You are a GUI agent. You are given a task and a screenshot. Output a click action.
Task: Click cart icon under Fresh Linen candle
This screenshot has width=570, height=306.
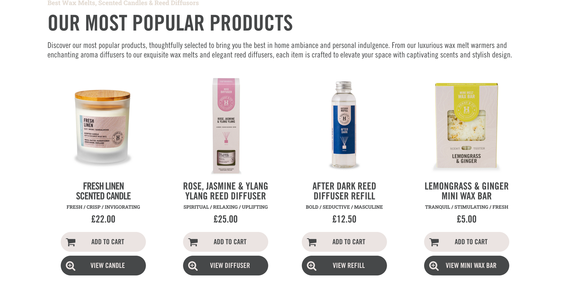(71, 242)
